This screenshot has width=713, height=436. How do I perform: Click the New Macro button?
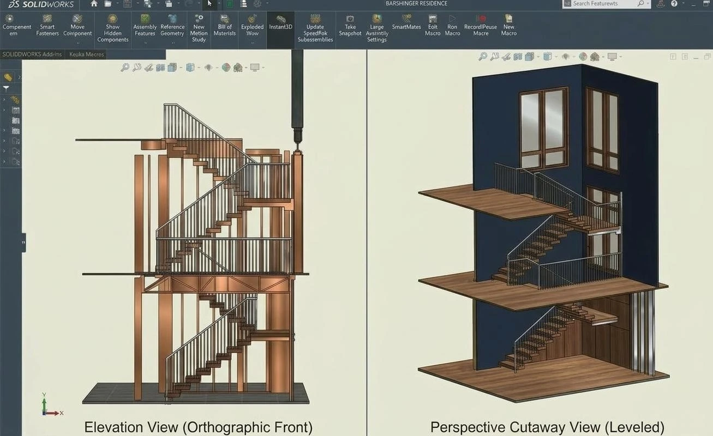tap(509, 26)
